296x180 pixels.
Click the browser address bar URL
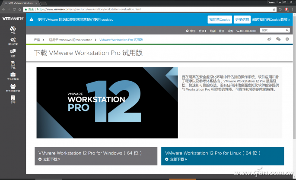89,9
